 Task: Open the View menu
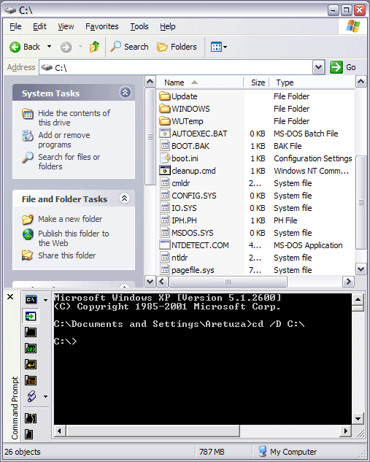point(66,26)
